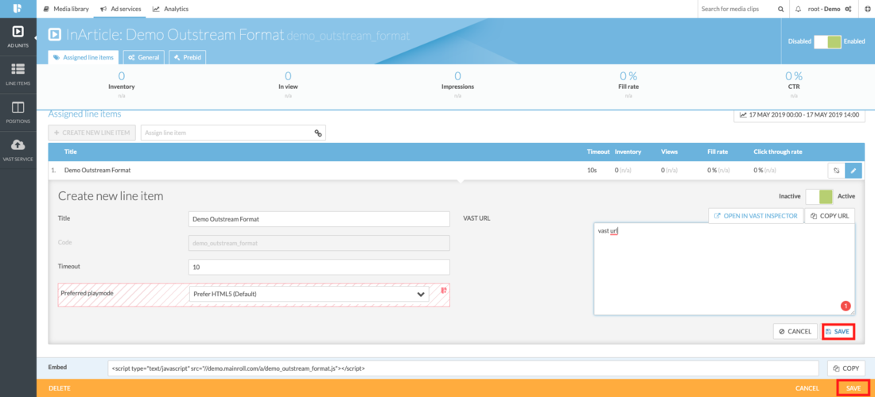Click the Code field demo_outstream_format

pos(319,243)
